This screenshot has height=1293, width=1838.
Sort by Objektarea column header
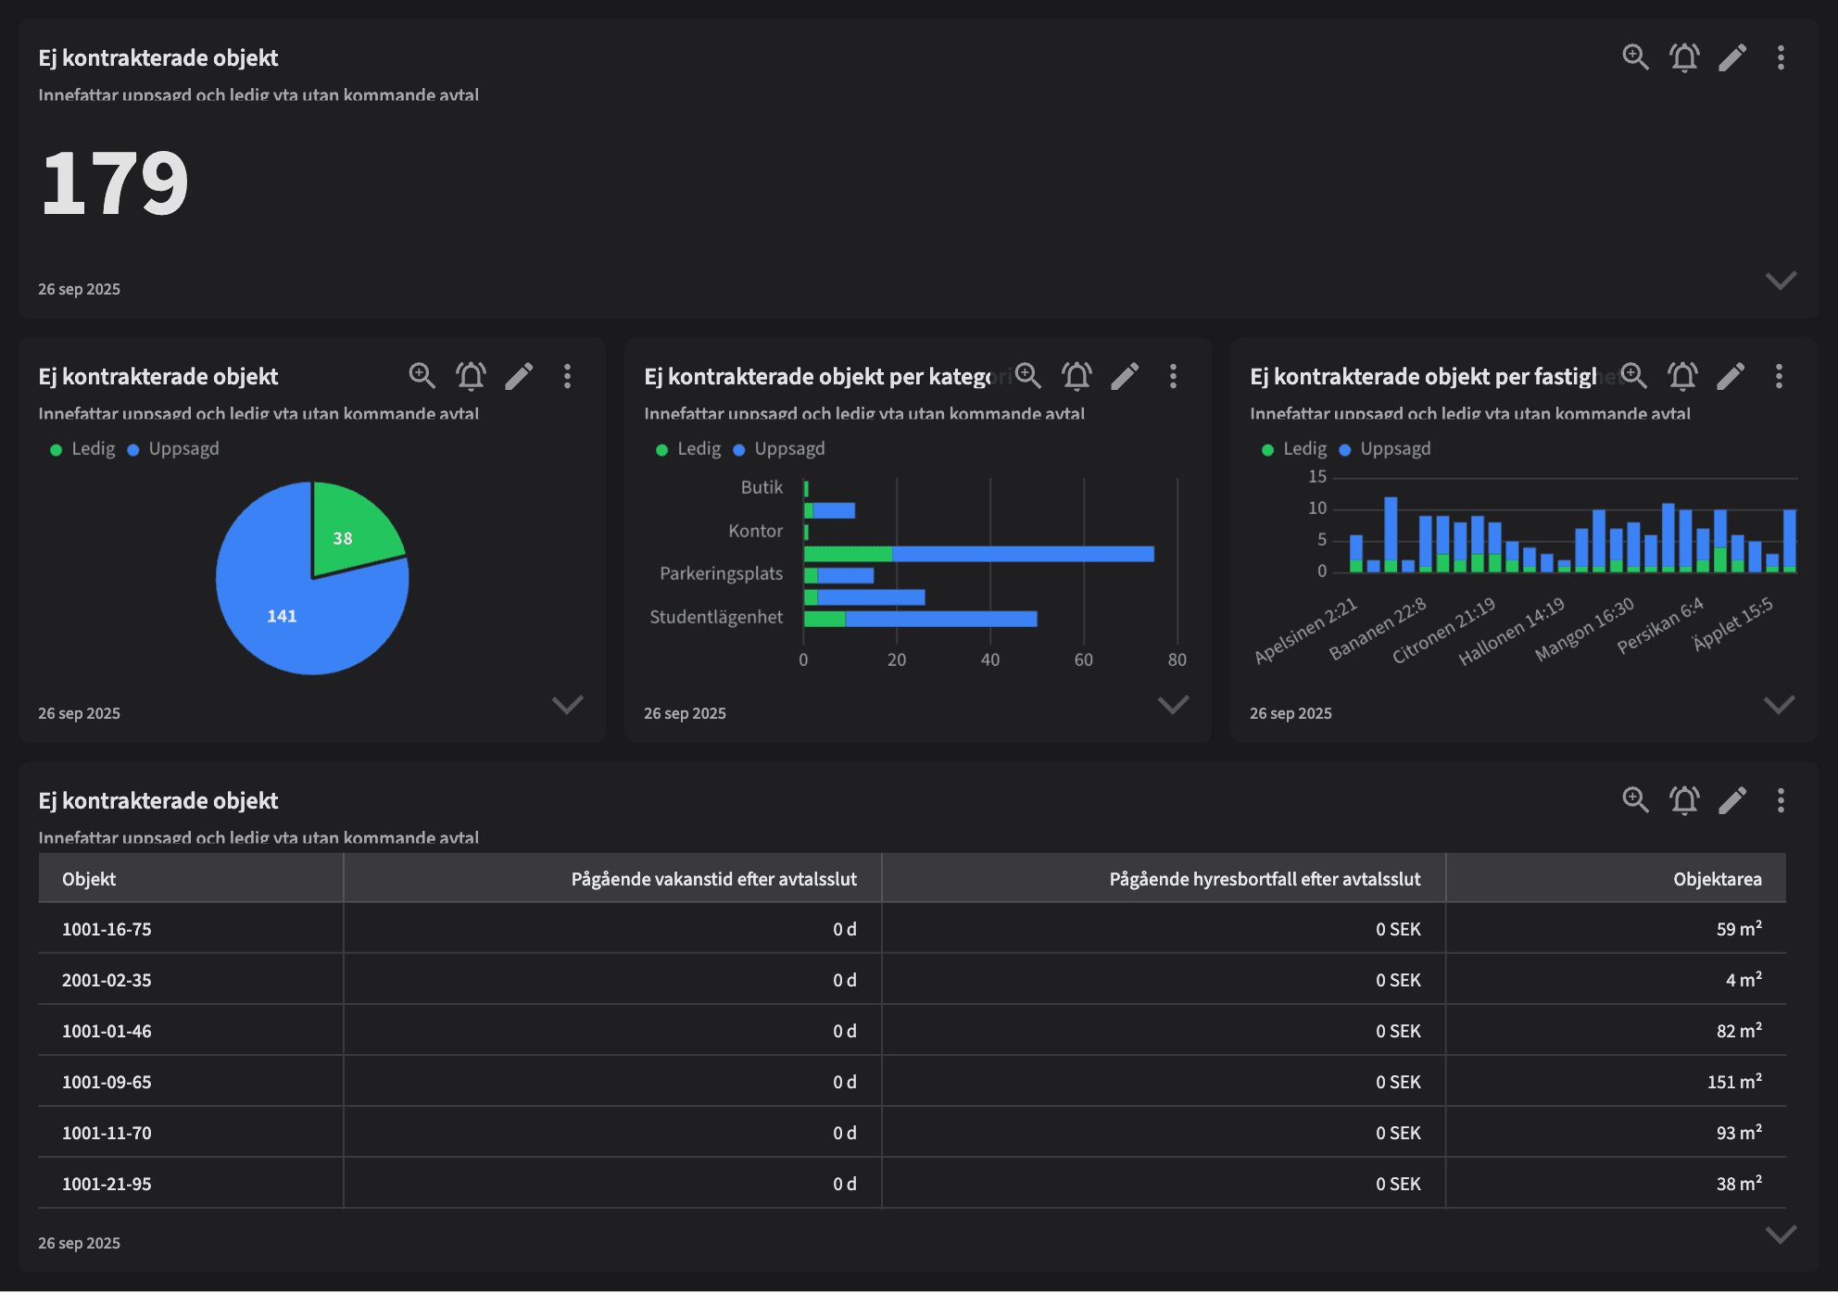[1717, 879]
